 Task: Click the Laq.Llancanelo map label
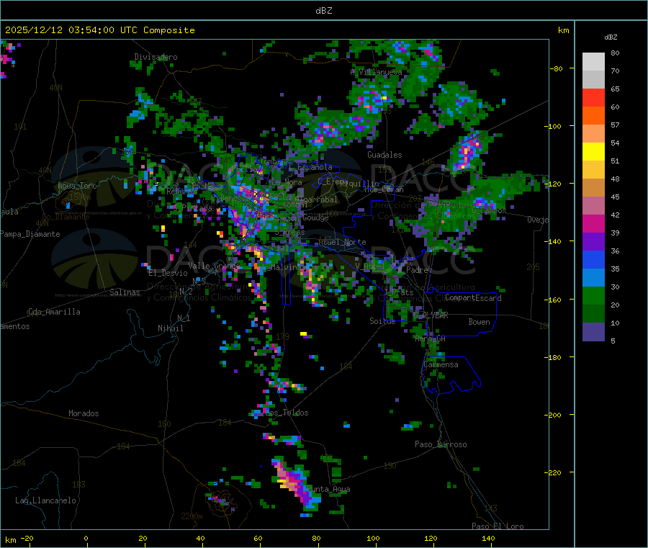point(45,500)
